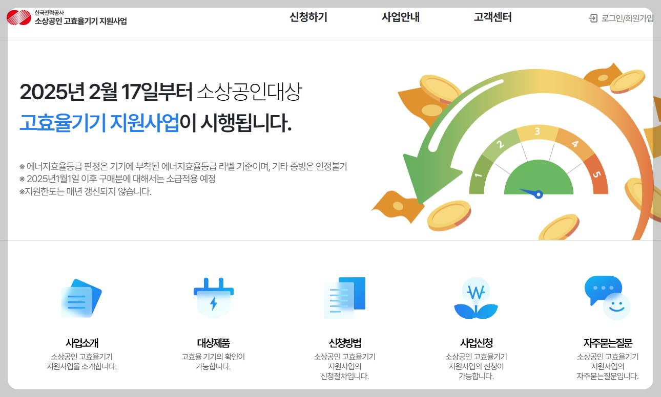Click the 사업신청 won-sprout icon
This screenshot has width=661, height=397.
click(x=476, y=297)
